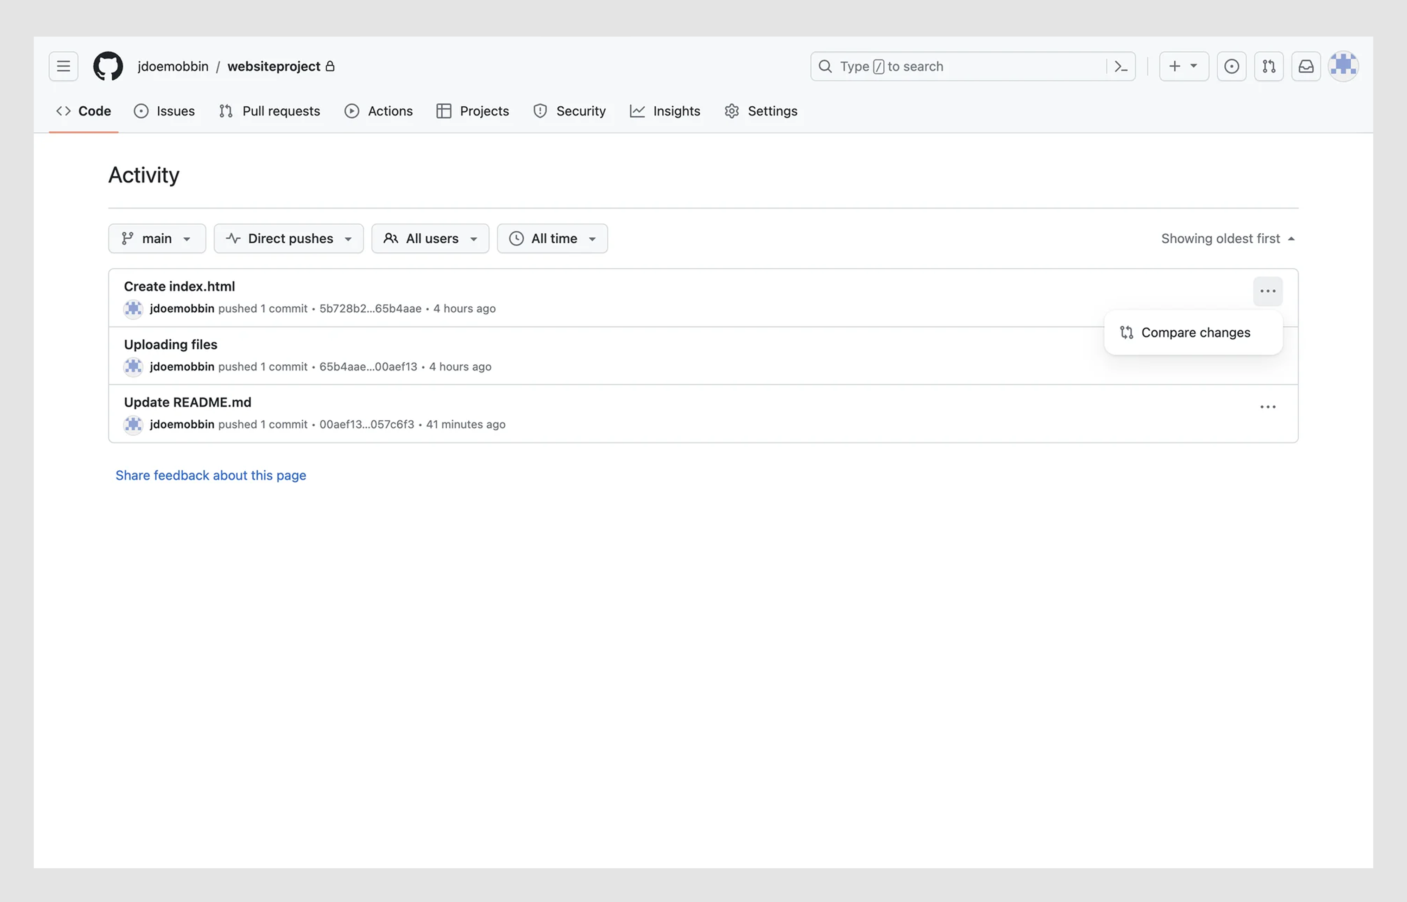Open the hamburger navigation menu
The image size is (1407, 902).
(63, 66)
